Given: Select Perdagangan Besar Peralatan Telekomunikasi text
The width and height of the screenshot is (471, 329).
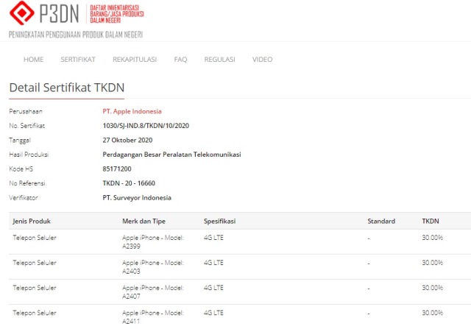Looking at the screenshot, I should [171, 155].
